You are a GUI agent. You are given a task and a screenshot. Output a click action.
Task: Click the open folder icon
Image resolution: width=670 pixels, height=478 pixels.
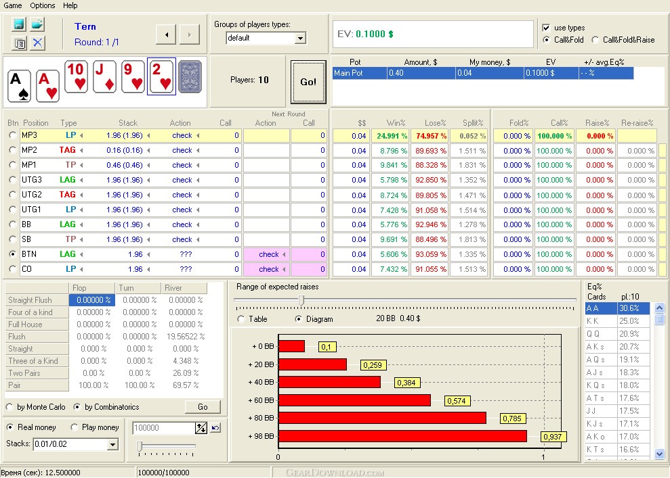[x=38, y=24]
